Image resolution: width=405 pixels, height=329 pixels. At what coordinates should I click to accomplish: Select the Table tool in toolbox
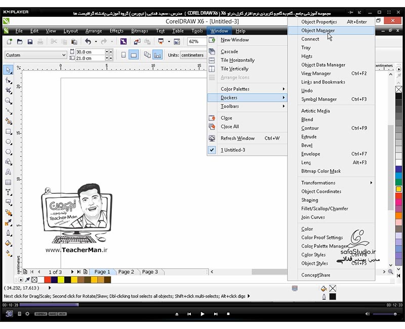8,182
